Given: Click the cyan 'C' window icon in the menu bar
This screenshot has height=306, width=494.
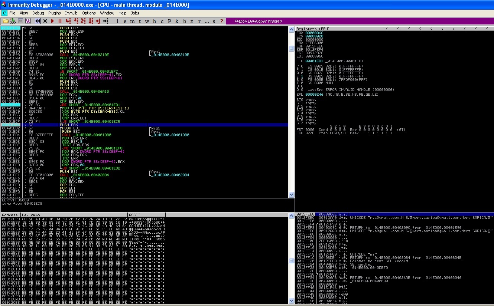Looking at the screenshot, I should tap(4, 13).
